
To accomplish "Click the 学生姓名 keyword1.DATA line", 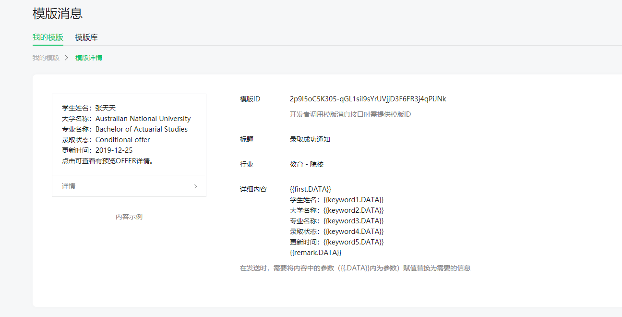I will point(337,200).
